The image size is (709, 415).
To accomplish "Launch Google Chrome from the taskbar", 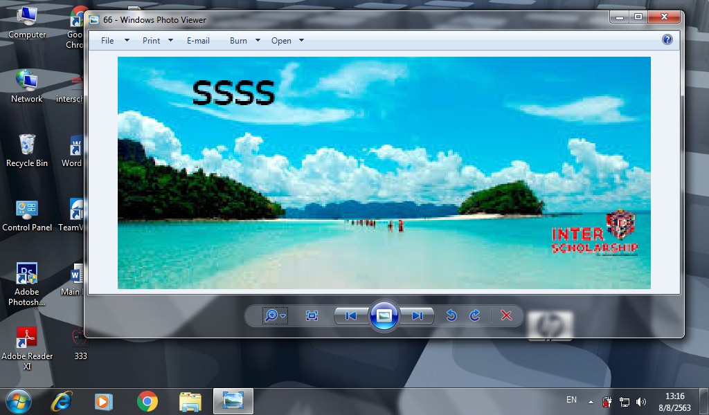I will click(x=147, y=400).
